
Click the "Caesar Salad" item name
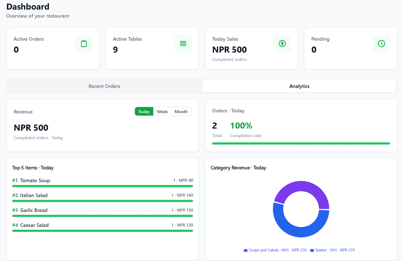point(34,225)
